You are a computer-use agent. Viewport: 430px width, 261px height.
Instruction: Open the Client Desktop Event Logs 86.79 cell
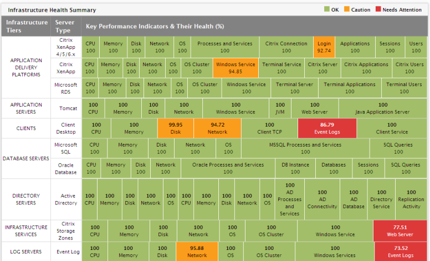(327, 128)
